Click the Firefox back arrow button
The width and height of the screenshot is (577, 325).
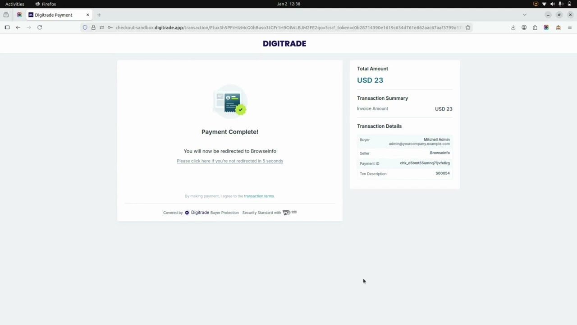(18, 28)
